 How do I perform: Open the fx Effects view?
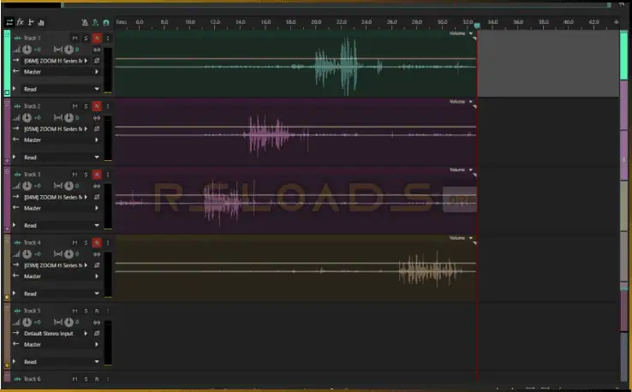(x=21, y=22)
